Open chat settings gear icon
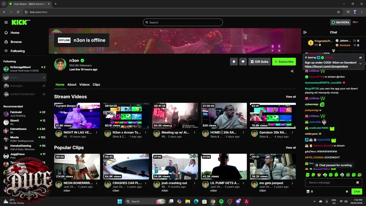The width and height of the screenshot is (366, 206). tap(347, 192)
